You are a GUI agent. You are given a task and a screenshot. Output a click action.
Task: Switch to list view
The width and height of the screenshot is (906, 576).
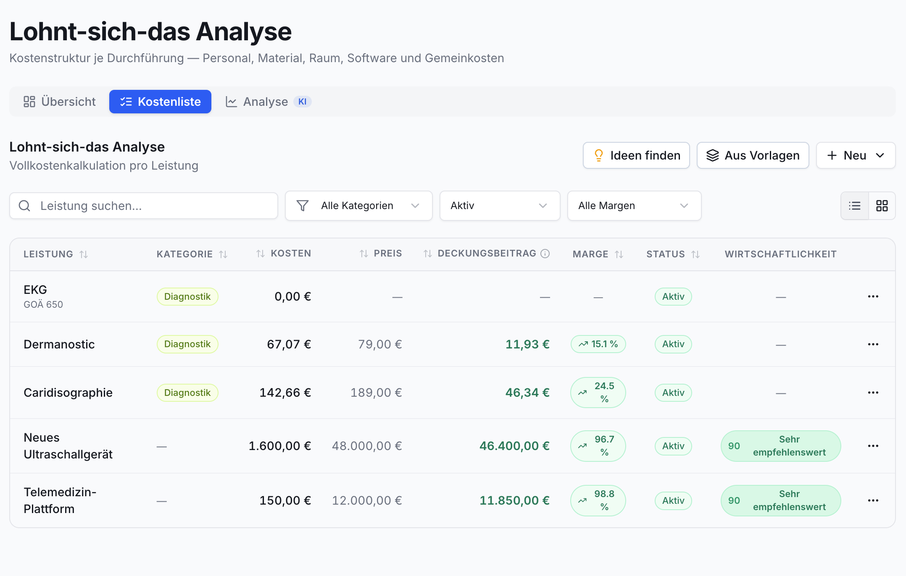[855, 206]
